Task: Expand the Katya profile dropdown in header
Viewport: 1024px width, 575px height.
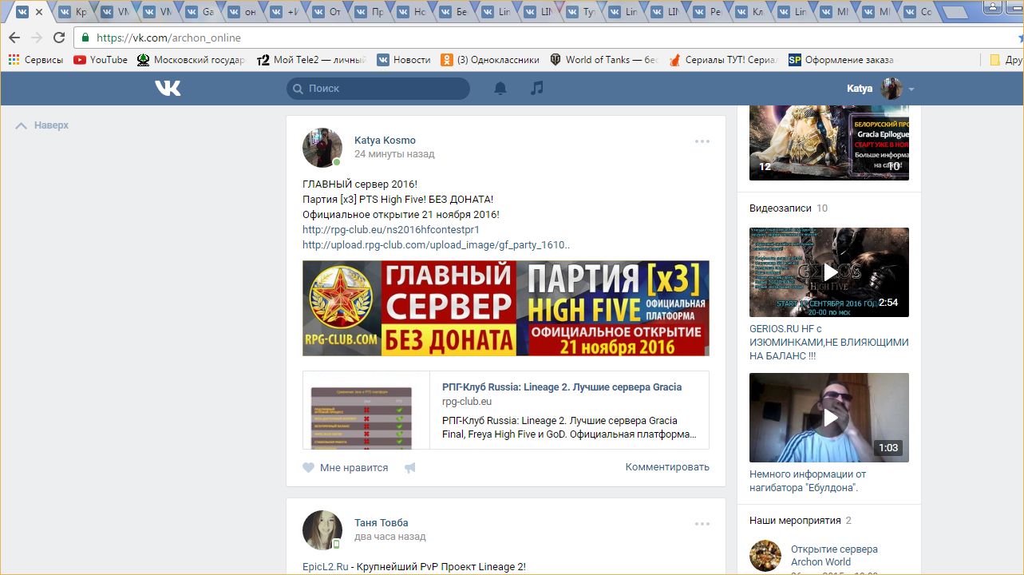Action: pyautogui.click(x=911, y=89)
